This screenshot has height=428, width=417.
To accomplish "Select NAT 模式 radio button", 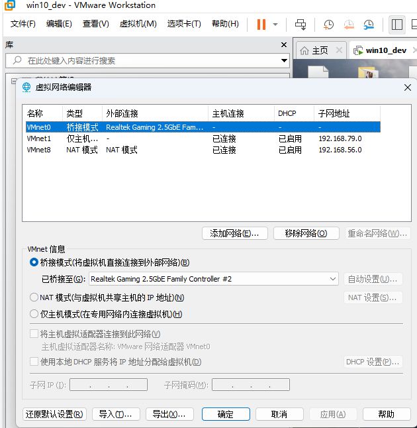I will pyautogui.click(x=34, y=297).
